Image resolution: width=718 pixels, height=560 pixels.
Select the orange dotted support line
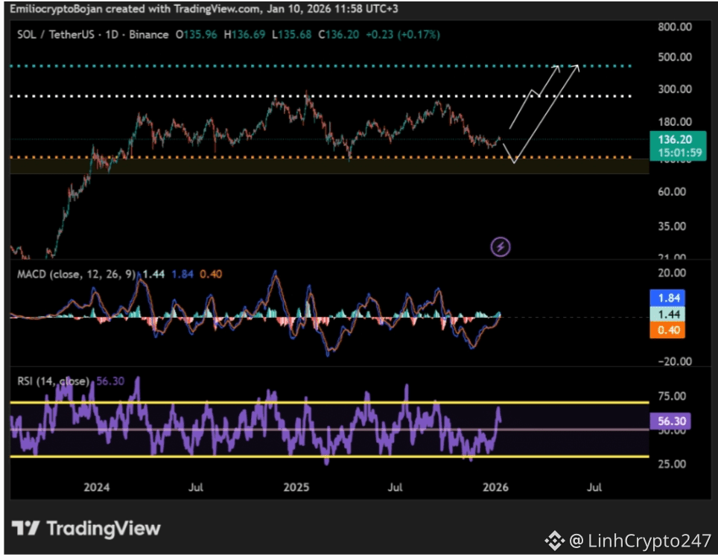223,157
